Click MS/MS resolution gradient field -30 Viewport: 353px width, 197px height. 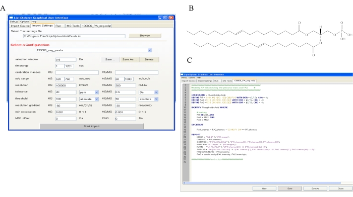click(x=126, y=106)
